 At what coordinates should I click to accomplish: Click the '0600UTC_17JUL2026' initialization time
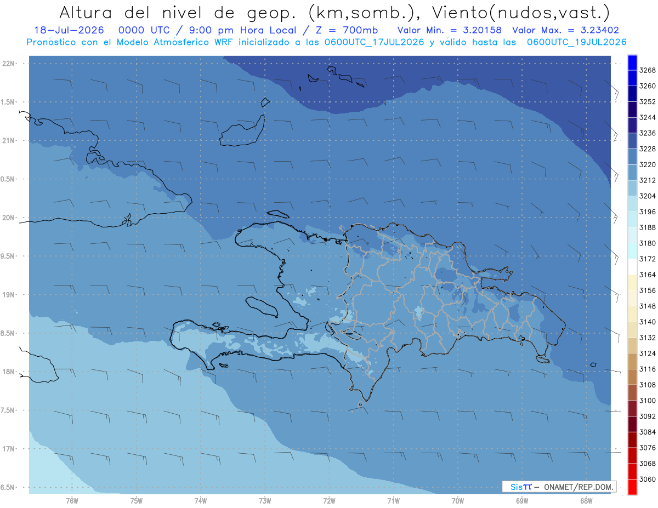375,42
